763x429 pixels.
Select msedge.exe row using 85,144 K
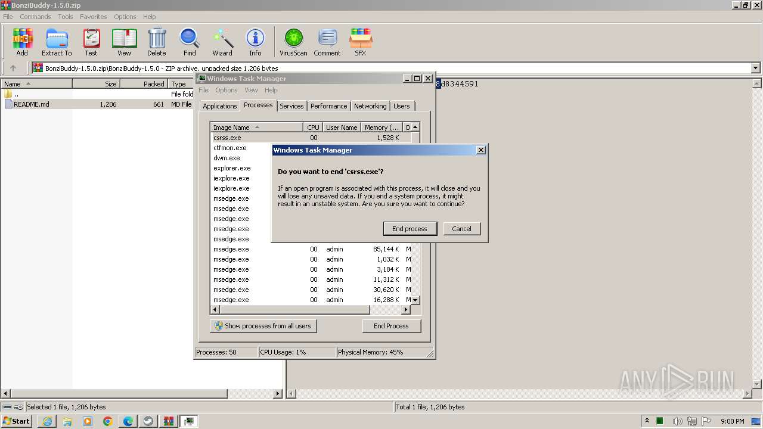(311, 249)
